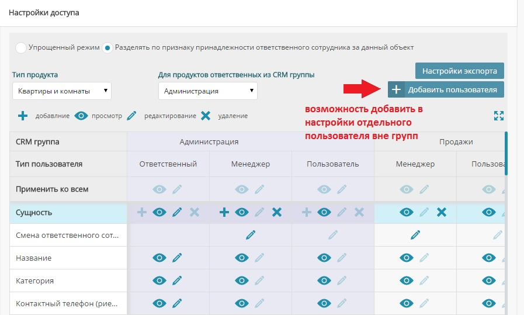524x315 pixels.
Task: Toggle view eye in Сущность Ответственный cell
Action: click(x=159, y=213)
